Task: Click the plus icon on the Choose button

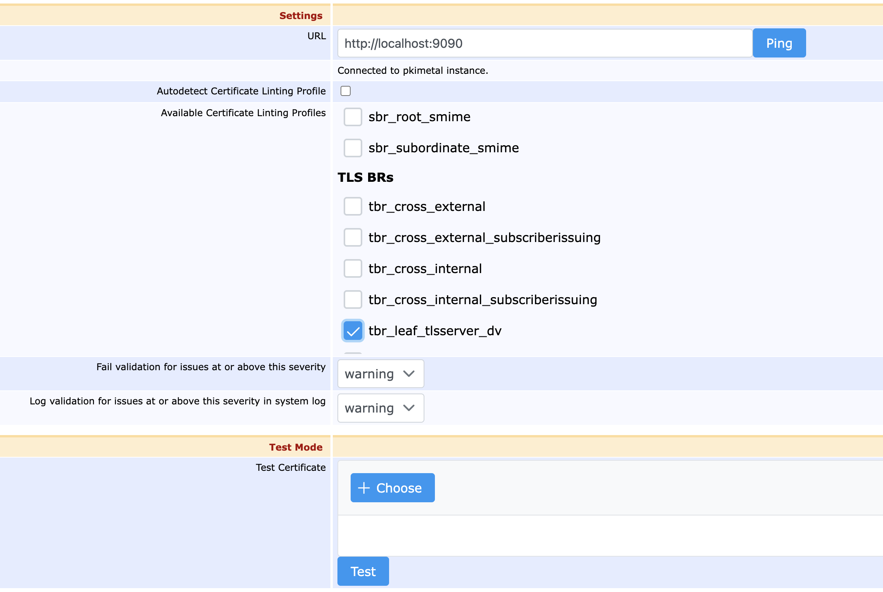Action: (x=363, y=488)
